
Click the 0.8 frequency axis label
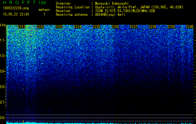[2, 87]
